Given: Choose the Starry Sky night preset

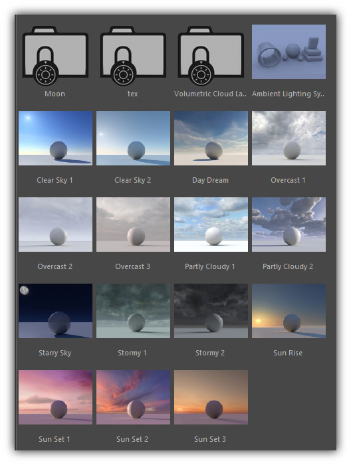Looking at the screenshot, I should [x=55, y=311].
